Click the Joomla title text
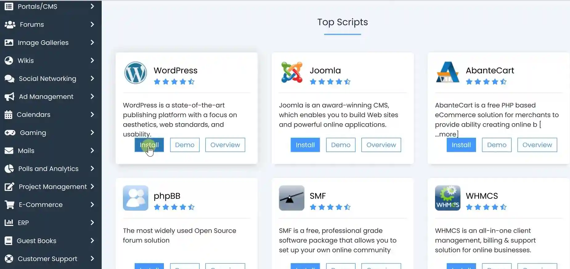570x269 pixels. pyautogui.click(x=325, y=70)
